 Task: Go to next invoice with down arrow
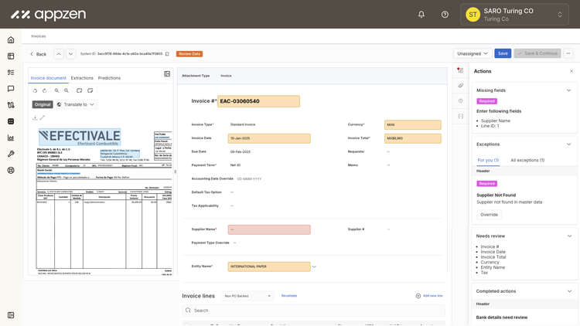coord(70,54)
